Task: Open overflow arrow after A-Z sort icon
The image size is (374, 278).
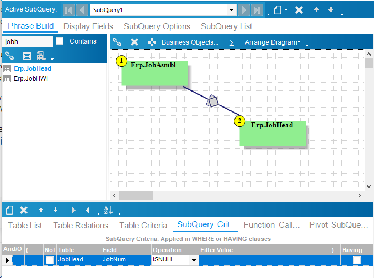Action: (x=119, y=213)
